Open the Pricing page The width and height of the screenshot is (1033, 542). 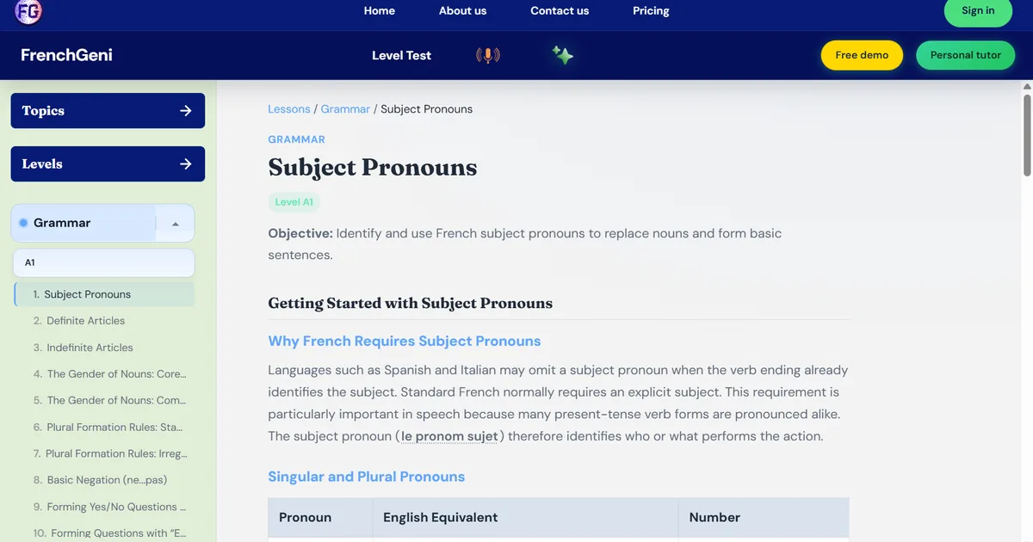click(651, 10)
